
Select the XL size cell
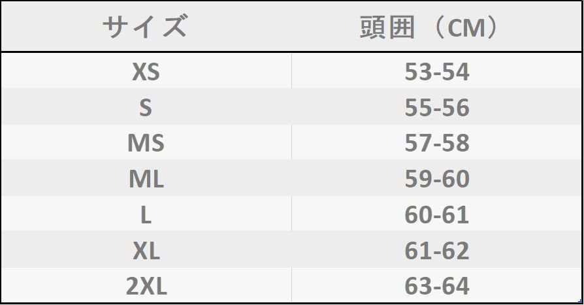tap(146, 251)
